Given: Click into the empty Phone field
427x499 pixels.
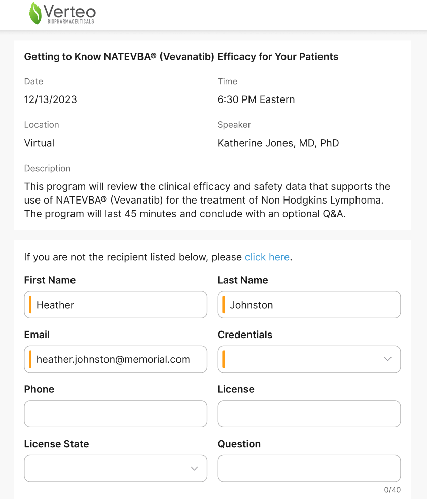Looking at the screenshot, I should pyautogui.click(x=116, y=414).
